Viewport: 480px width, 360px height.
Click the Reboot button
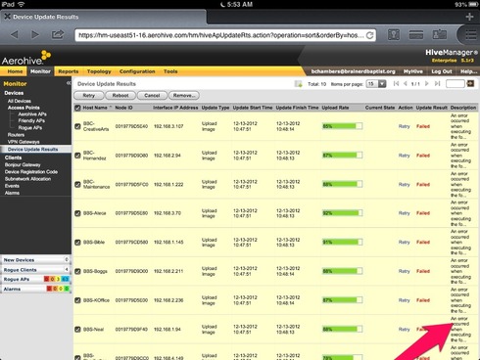(x=120, y=96)
